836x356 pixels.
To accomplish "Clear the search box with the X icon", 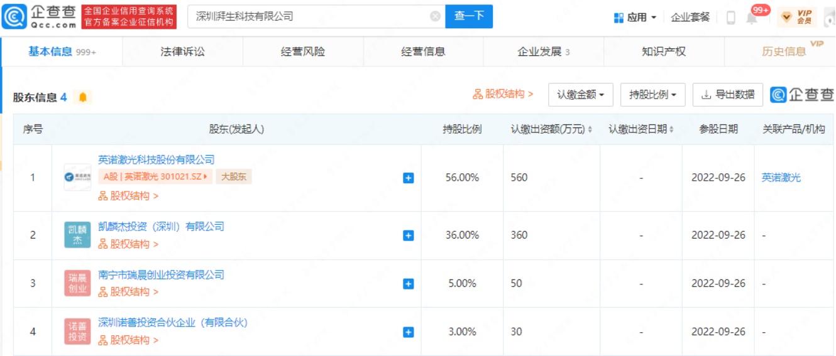I will click(x=435, y=16).
